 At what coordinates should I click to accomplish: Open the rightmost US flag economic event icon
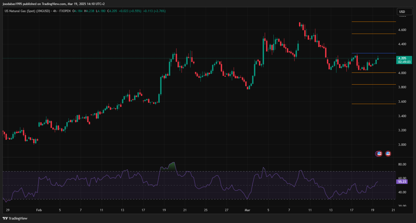pos(388,154)
